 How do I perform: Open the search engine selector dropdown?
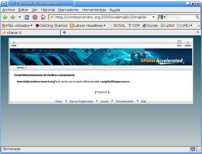[x=162, y=17]
